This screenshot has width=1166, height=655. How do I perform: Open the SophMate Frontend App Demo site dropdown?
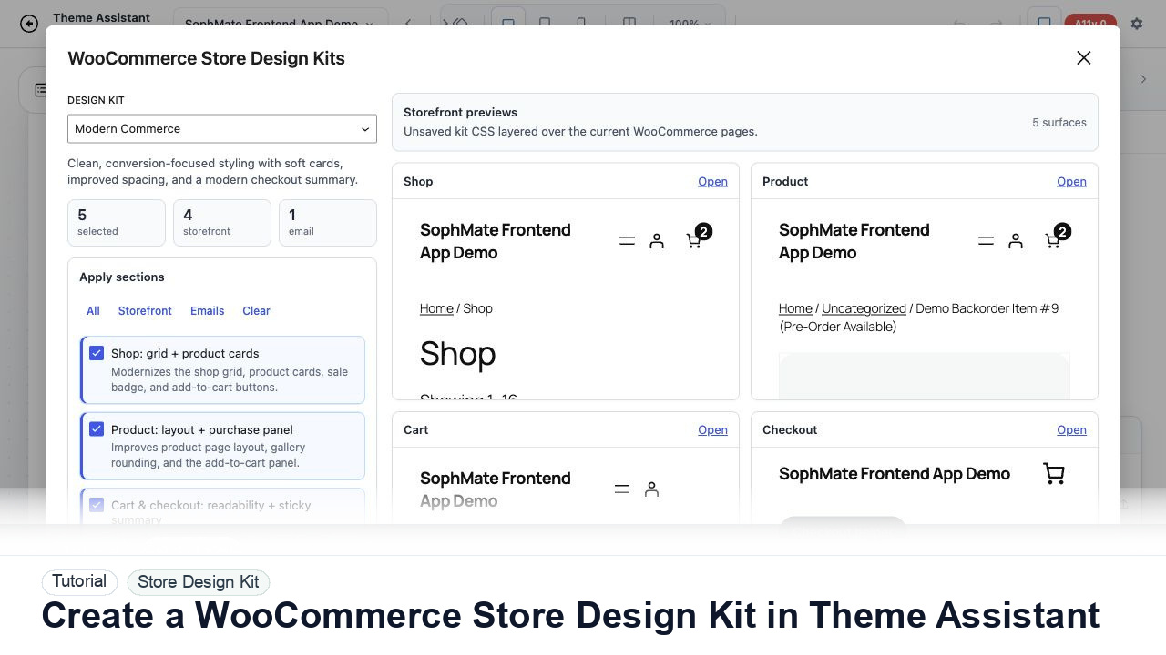[280, 24]
